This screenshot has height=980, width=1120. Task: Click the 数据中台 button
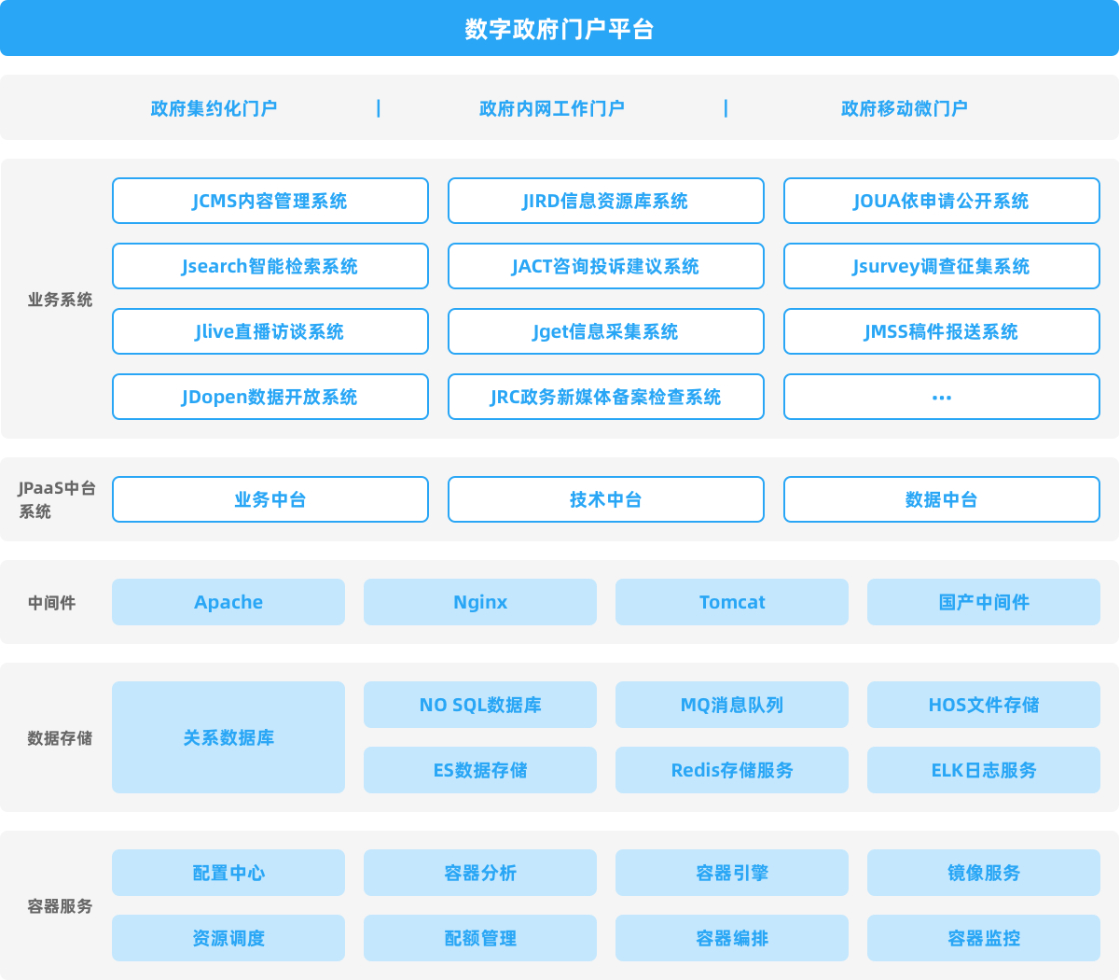point(941,499)
